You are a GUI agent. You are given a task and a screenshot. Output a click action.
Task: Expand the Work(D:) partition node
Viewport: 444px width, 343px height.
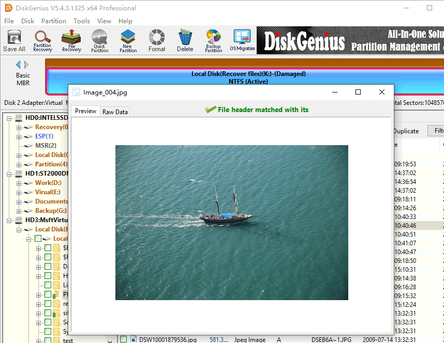tap(19, 183)
